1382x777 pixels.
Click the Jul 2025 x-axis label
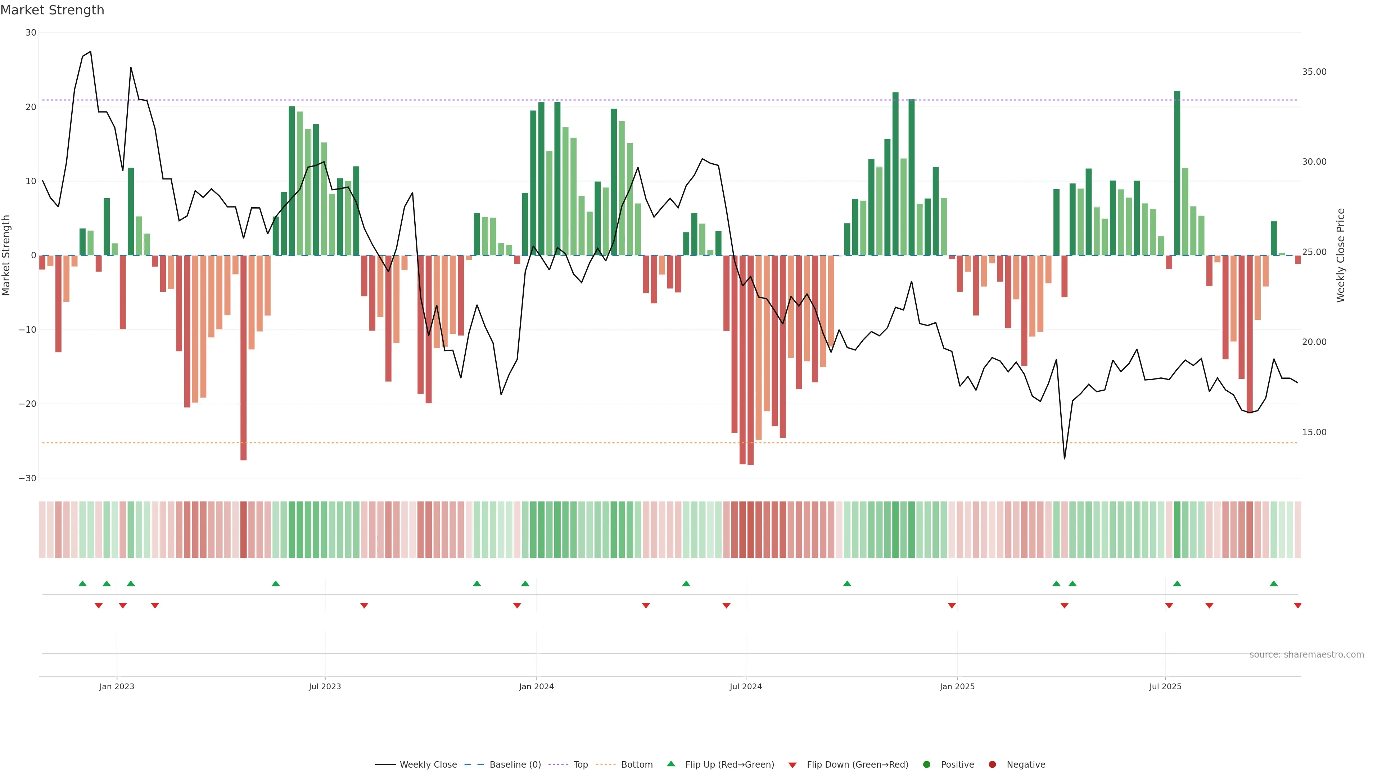click(1165, 686)
